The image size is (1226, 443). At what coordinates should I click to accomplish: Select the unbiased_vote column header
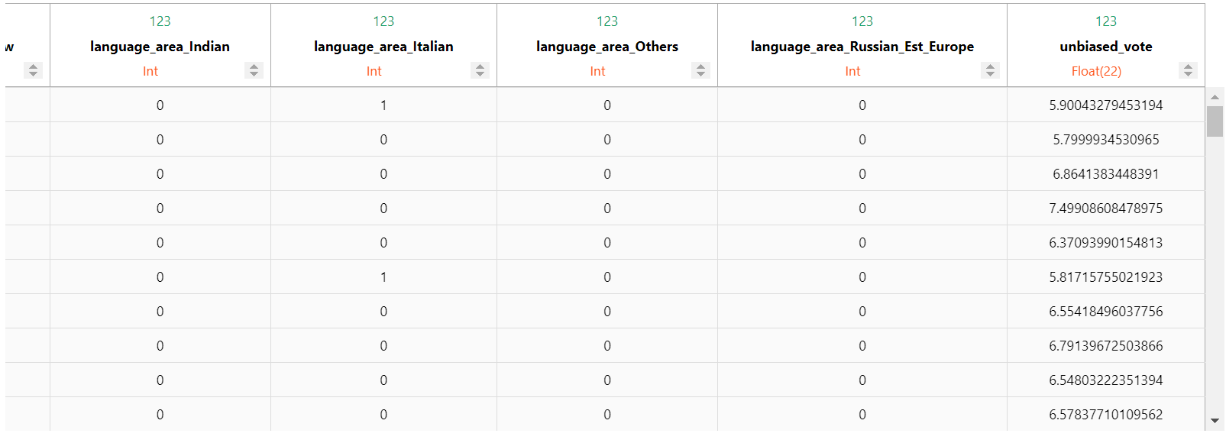click(x=1106, y=47)
